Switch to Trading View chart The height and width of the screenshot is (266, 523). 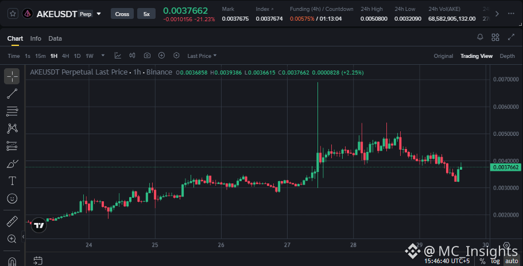(x=476, y=56)
